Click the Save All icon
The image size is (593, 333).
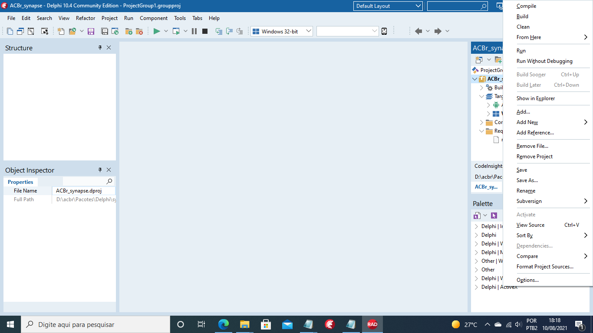pos(105,31)
